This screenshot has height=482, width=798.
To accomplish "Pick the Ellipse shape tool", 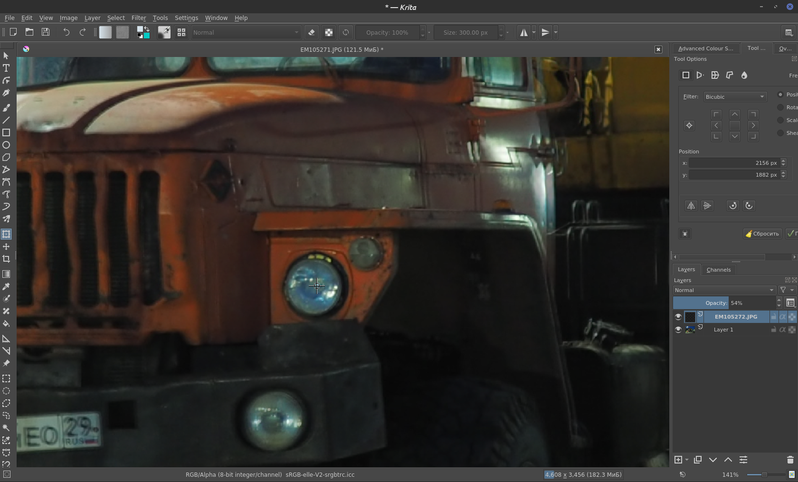I will tap(6, 145).
